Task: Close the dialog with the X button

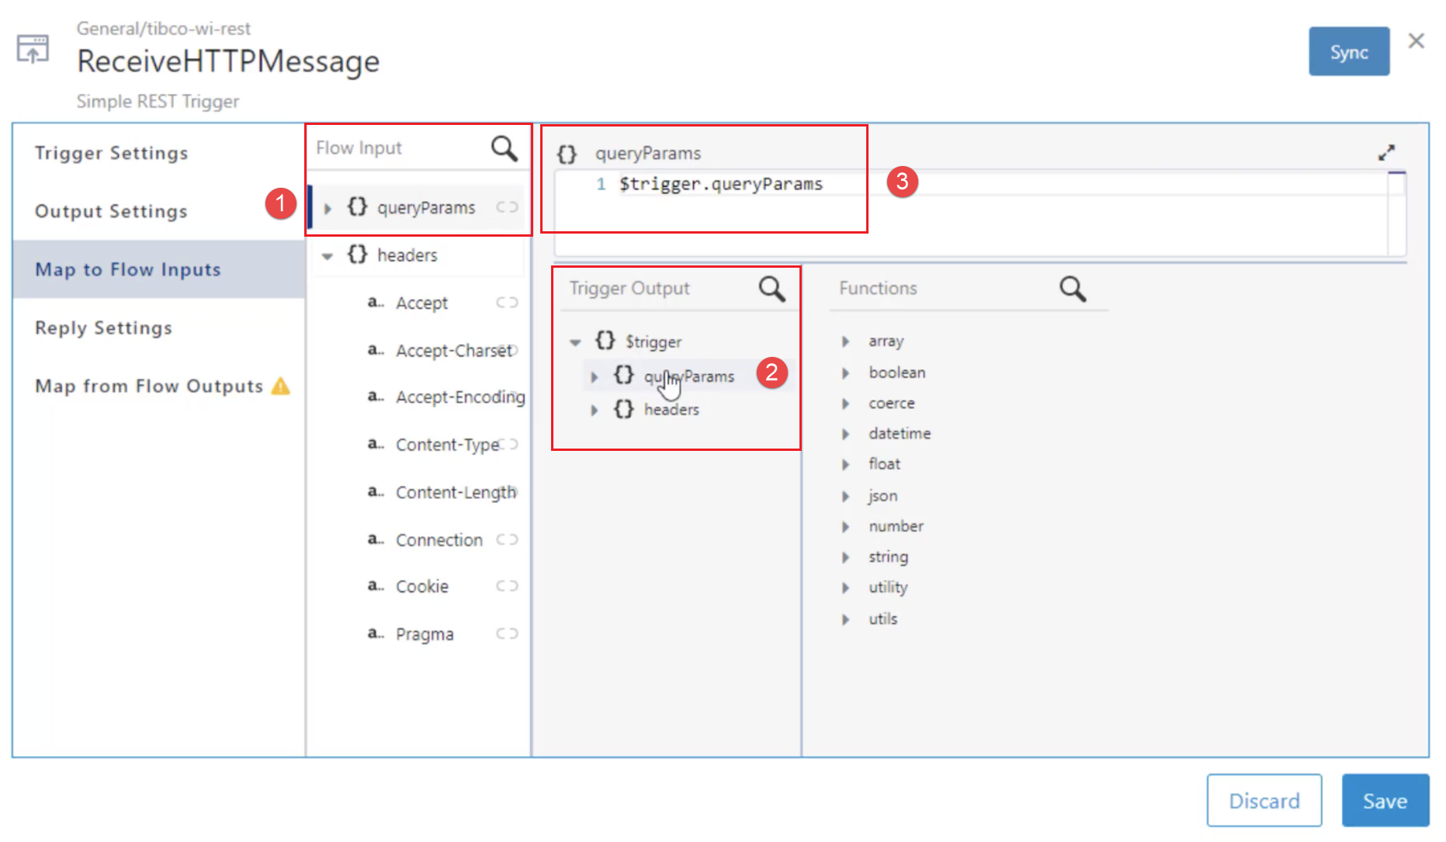Action: coord(1416,41)
